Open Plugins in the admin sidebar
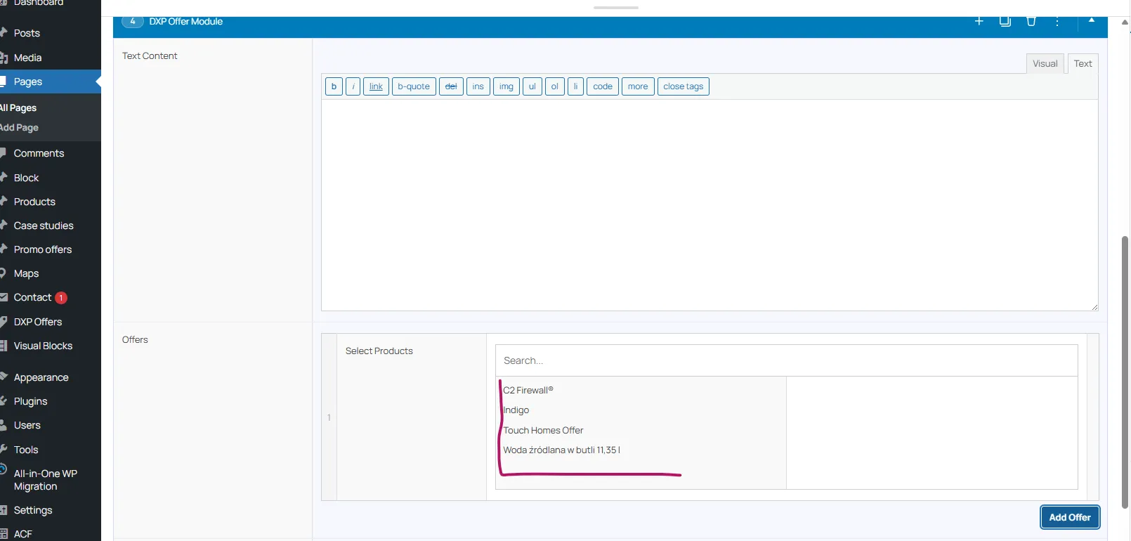 click(x=30, y=401)
